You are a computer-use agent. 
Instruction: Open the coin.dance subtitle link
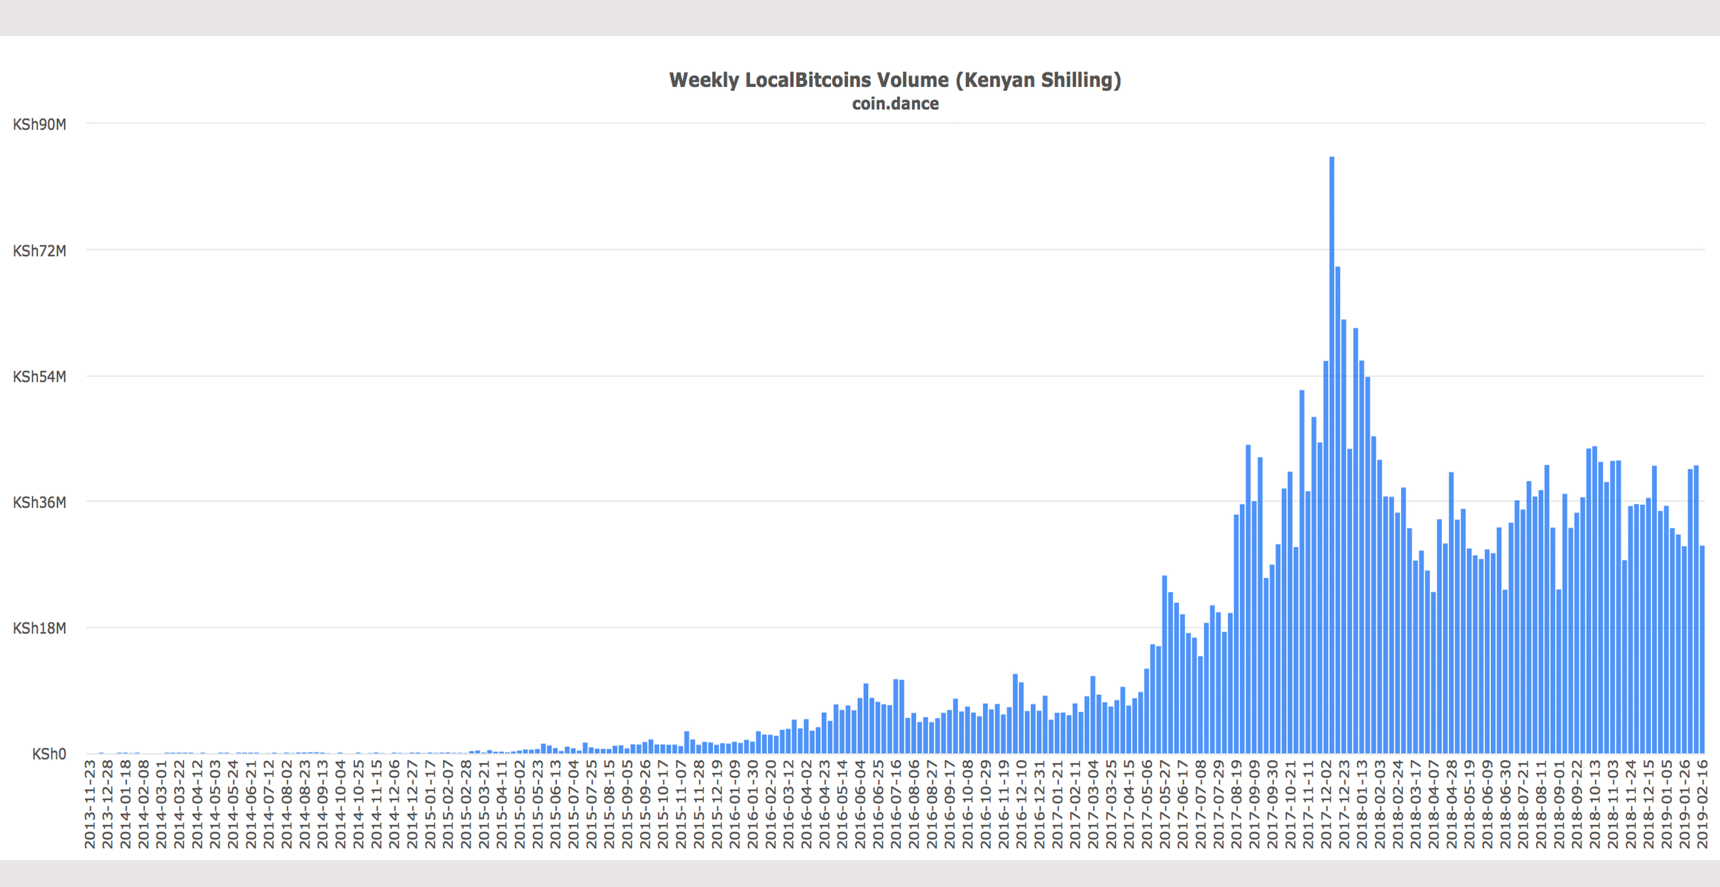(895, 104)
